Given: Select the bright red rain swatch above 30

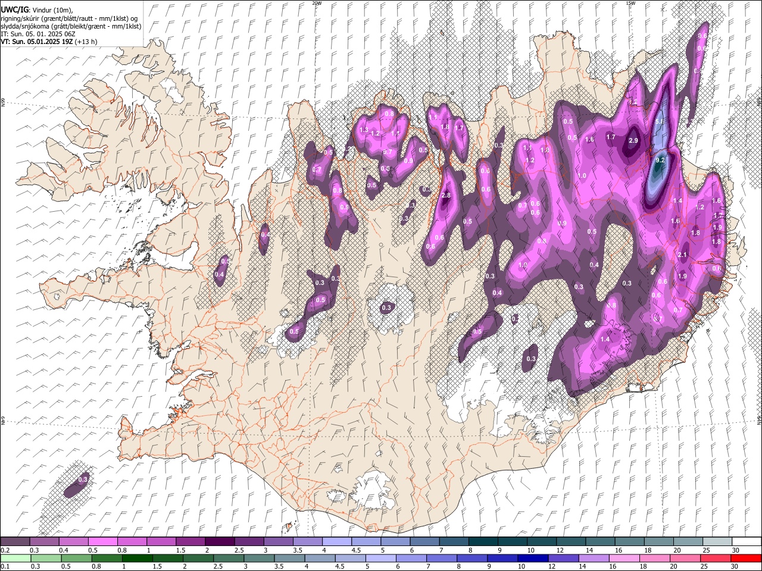Looking at the screenshot, I should [x=745, y=558].
